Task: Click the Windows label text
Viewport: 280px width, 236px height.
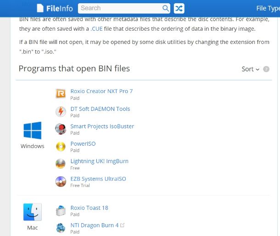Action: click(x=33, y=146)
